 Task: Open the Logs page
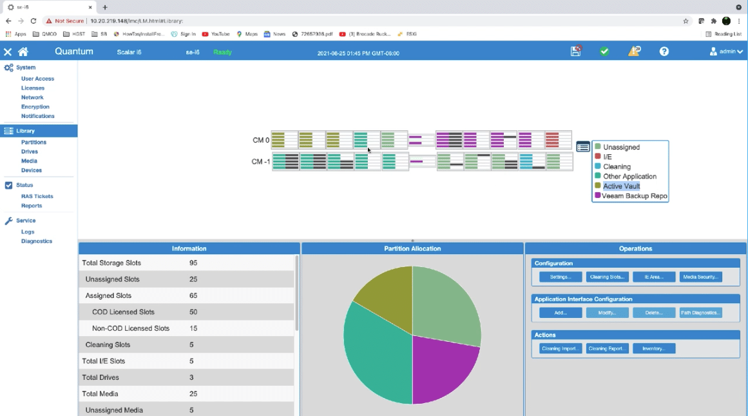[27, 232]
